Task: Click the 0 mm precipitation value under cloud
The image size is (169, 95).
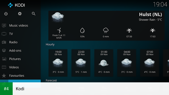Action: (106, 37)
